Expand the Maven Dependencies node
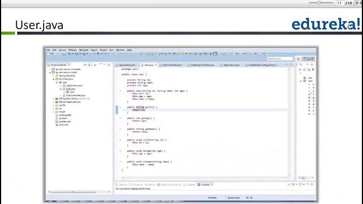Viewport: 363px width, 204px height. (x=53, y=102)
